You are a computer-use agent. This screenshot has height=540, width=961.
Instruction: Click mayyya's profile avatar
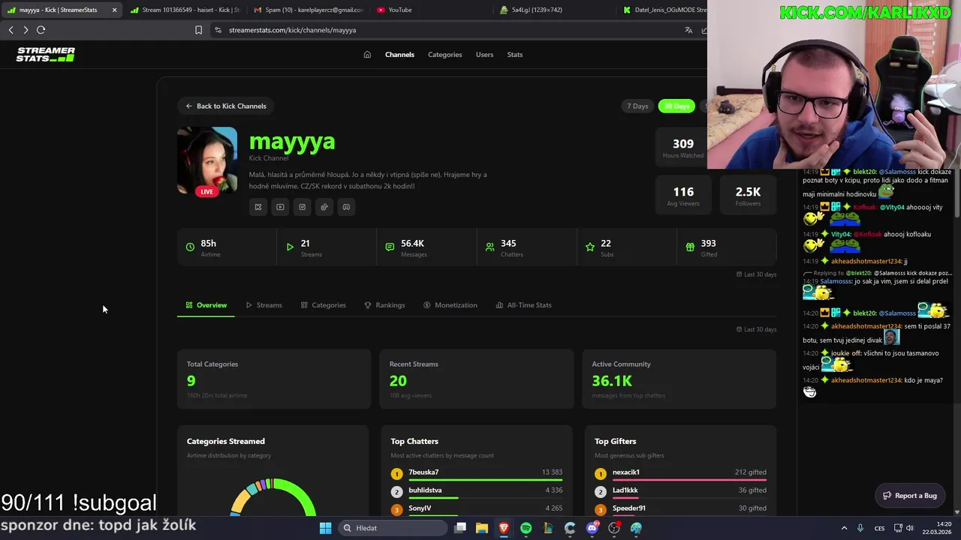[x=207, y=161]
